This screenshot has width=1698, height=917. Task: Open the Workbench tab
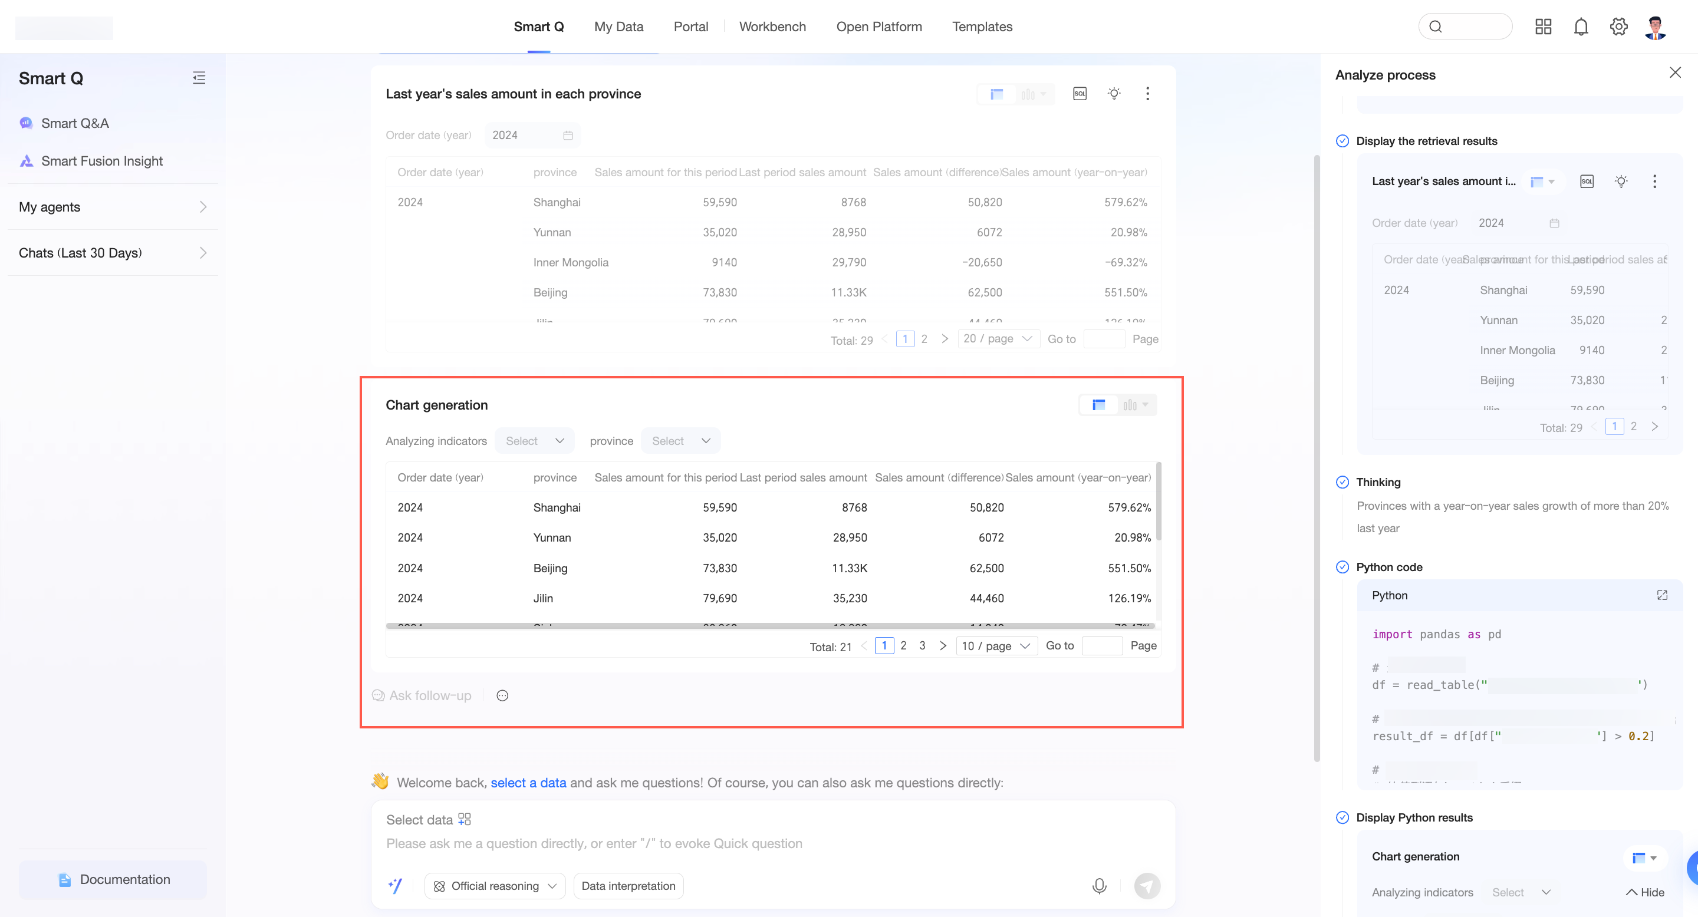(772, 27)
